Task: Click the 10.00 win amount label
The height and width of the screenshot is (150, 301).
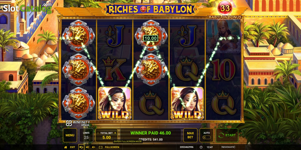Action: (x=150, y=38)
